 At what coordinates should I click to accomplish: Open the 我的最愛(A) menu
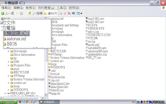click(46, 8)
